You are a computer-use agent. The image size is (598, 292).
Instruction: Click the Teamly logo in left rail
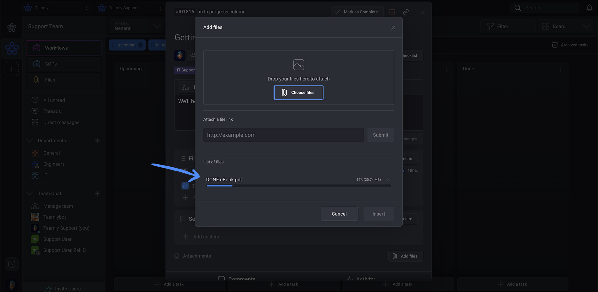pos(12,28)
